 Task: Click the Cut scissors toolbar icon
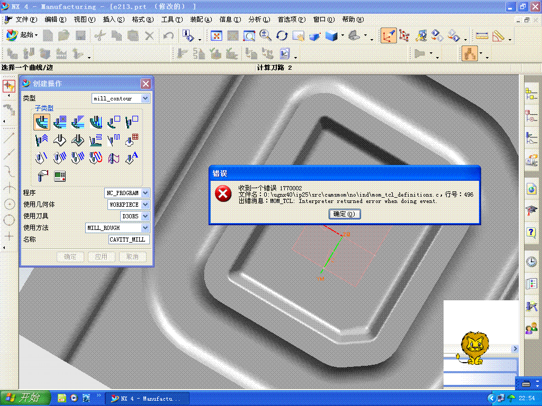(100, 35)
